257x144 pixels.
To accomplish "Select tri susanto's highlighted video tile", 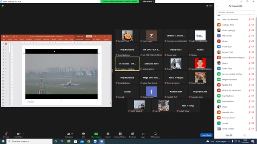I will click(127, 64).
